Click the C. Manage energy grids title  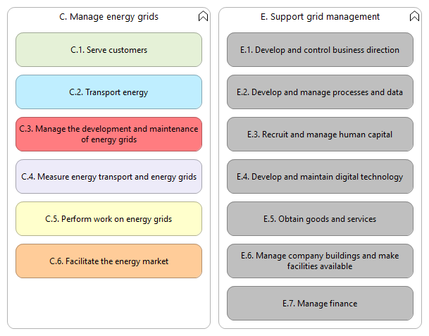[x=109, y=17]
